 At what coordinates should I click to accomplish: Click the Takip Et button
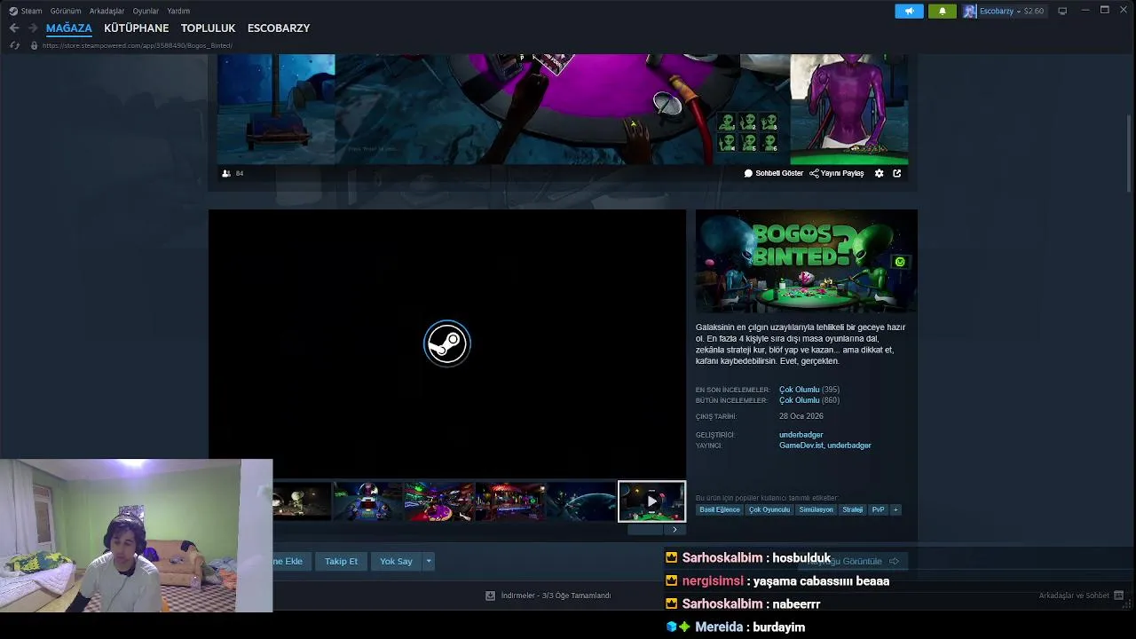(341, 561)
